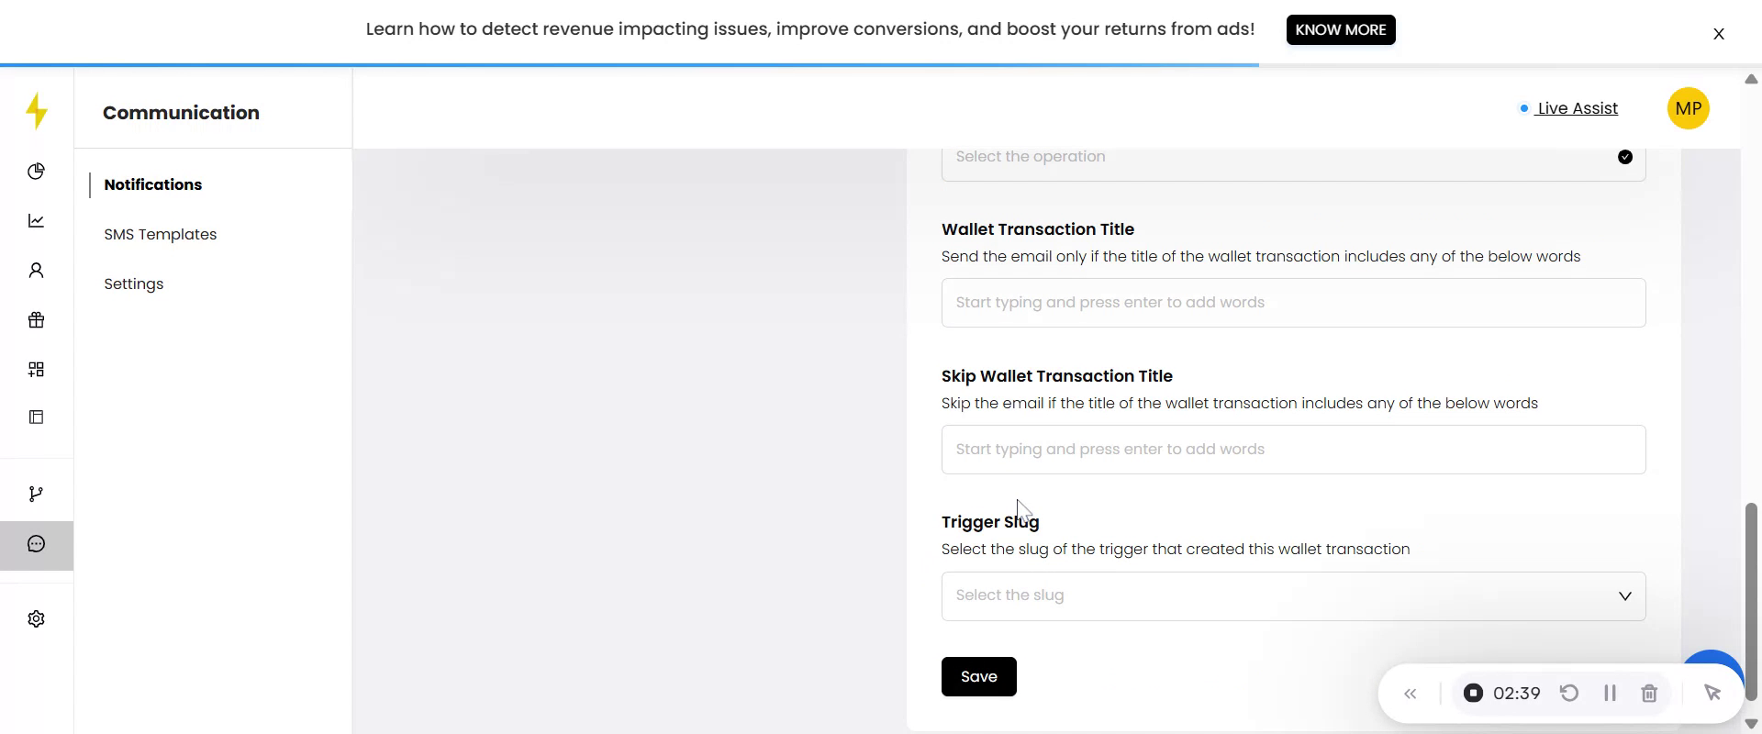
Task: Click the vertical page scrollbar thumb
Action: tap(1751, 601)
